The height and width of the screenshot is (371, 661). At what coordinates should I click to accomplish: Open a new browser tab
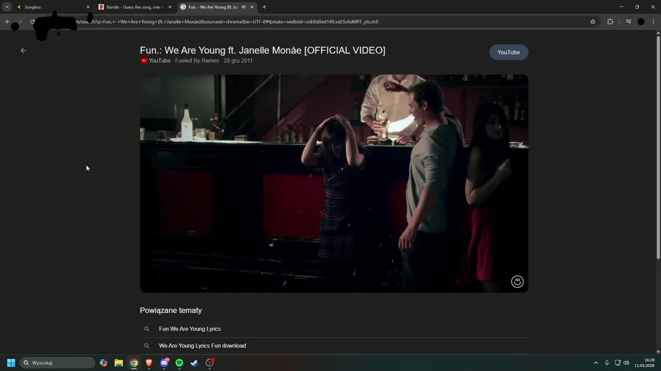coord(264,7)
